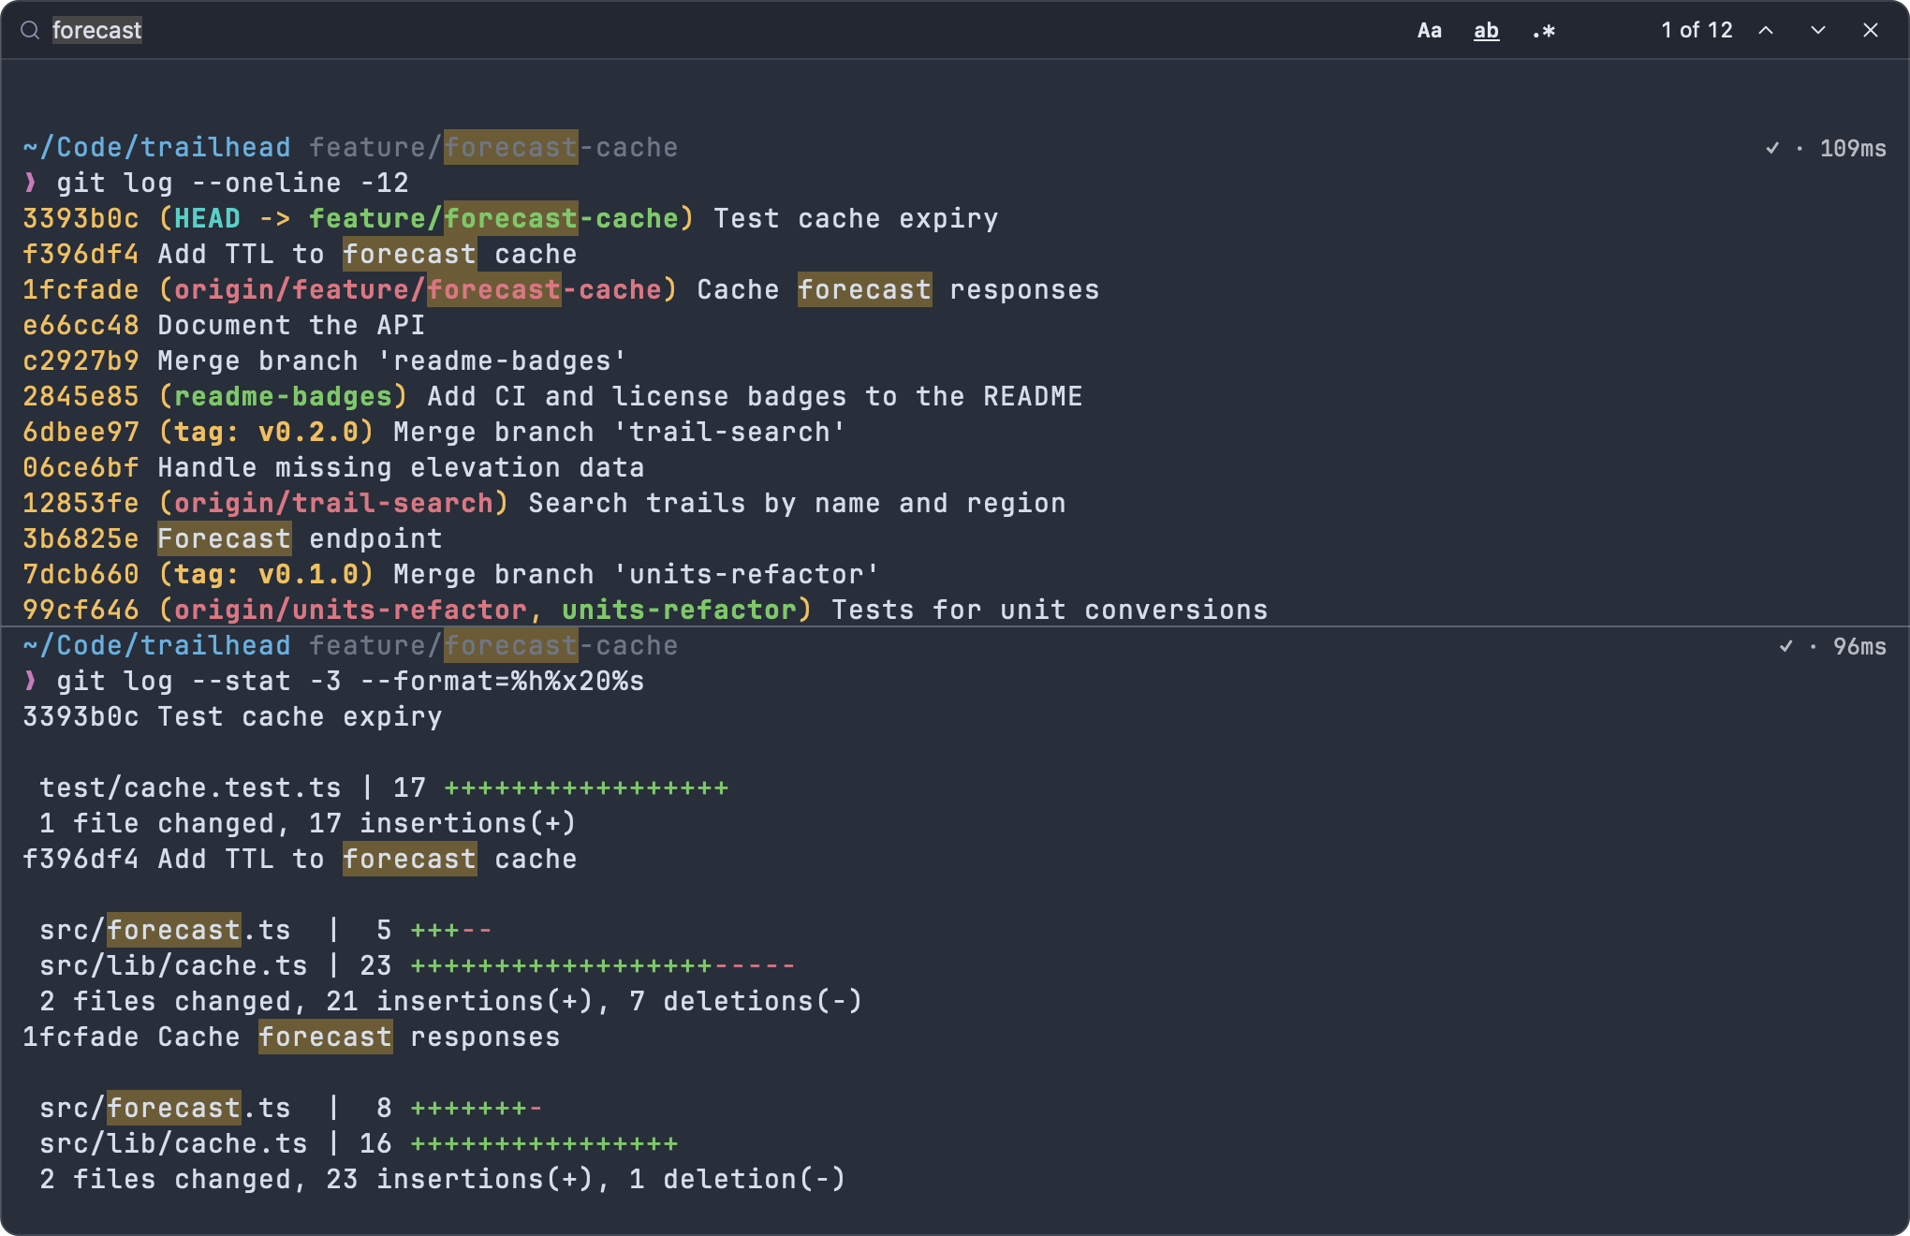Click the '(tag: v0.1.0)' ref
Image resolution: width=1910 pixels, height=1236 pixels.
(x=266, y=574)
